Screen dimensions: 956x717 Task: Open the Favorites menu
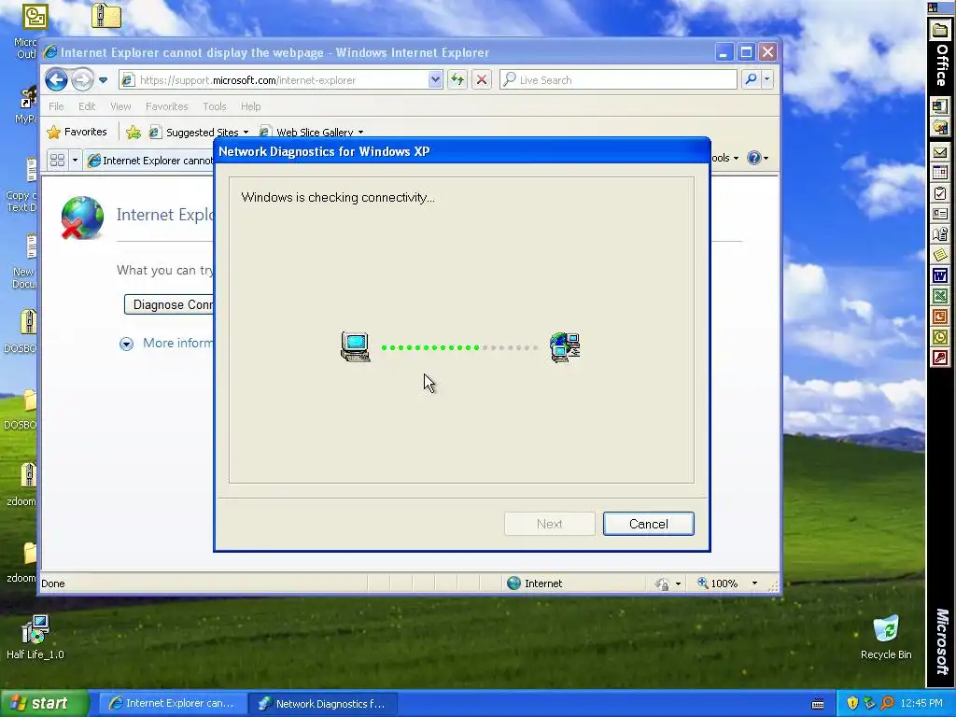point(166,106)
